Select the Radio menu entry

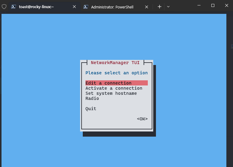92,98
